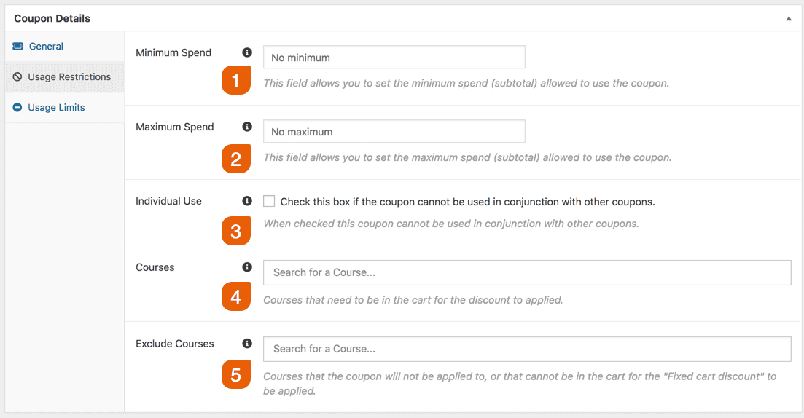Click the info icon beside Individual Use
804x418 pixels.
[247, 201]
